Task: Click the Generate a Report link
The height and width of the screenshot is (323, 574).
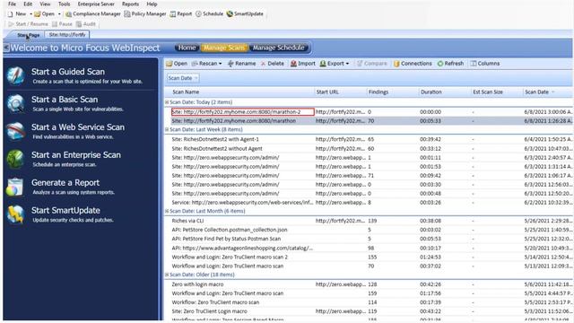Action: pyautogui.click(x=65, y=183)
